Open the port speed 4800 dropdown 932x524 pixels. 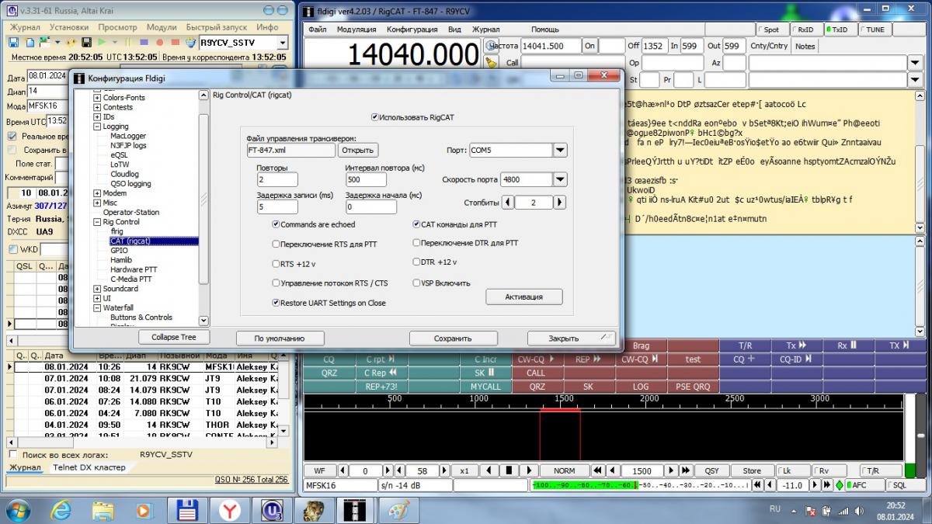point(560,179)
